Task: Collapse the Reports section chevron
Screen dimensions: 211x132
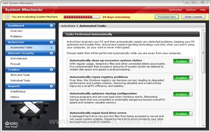Action: (x=51, y=86)
